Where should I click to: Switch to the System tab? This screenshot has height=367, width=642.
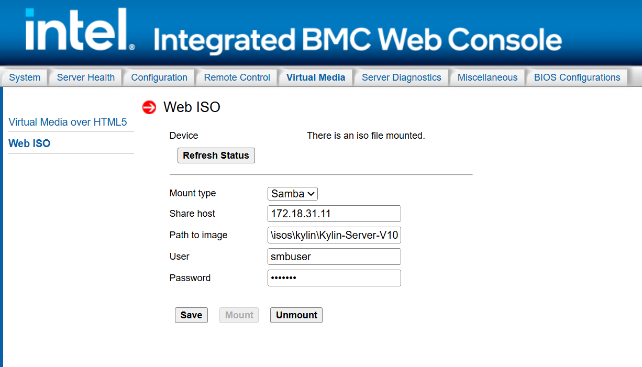[x=25, y=77]
